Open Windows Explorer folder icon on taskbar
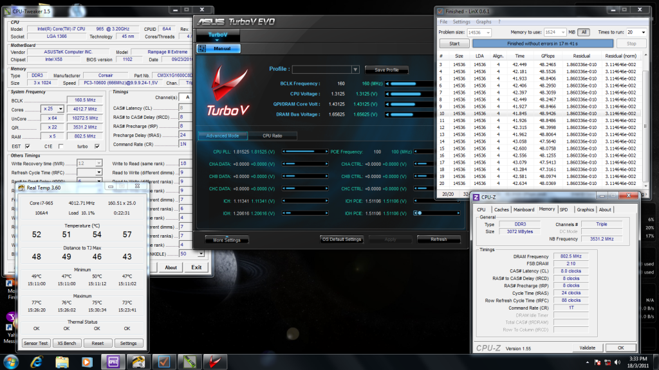This screenshot has height=370, width=659. [x=62, y=362]
